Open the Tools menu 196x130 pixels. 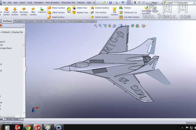click(30, 3)
